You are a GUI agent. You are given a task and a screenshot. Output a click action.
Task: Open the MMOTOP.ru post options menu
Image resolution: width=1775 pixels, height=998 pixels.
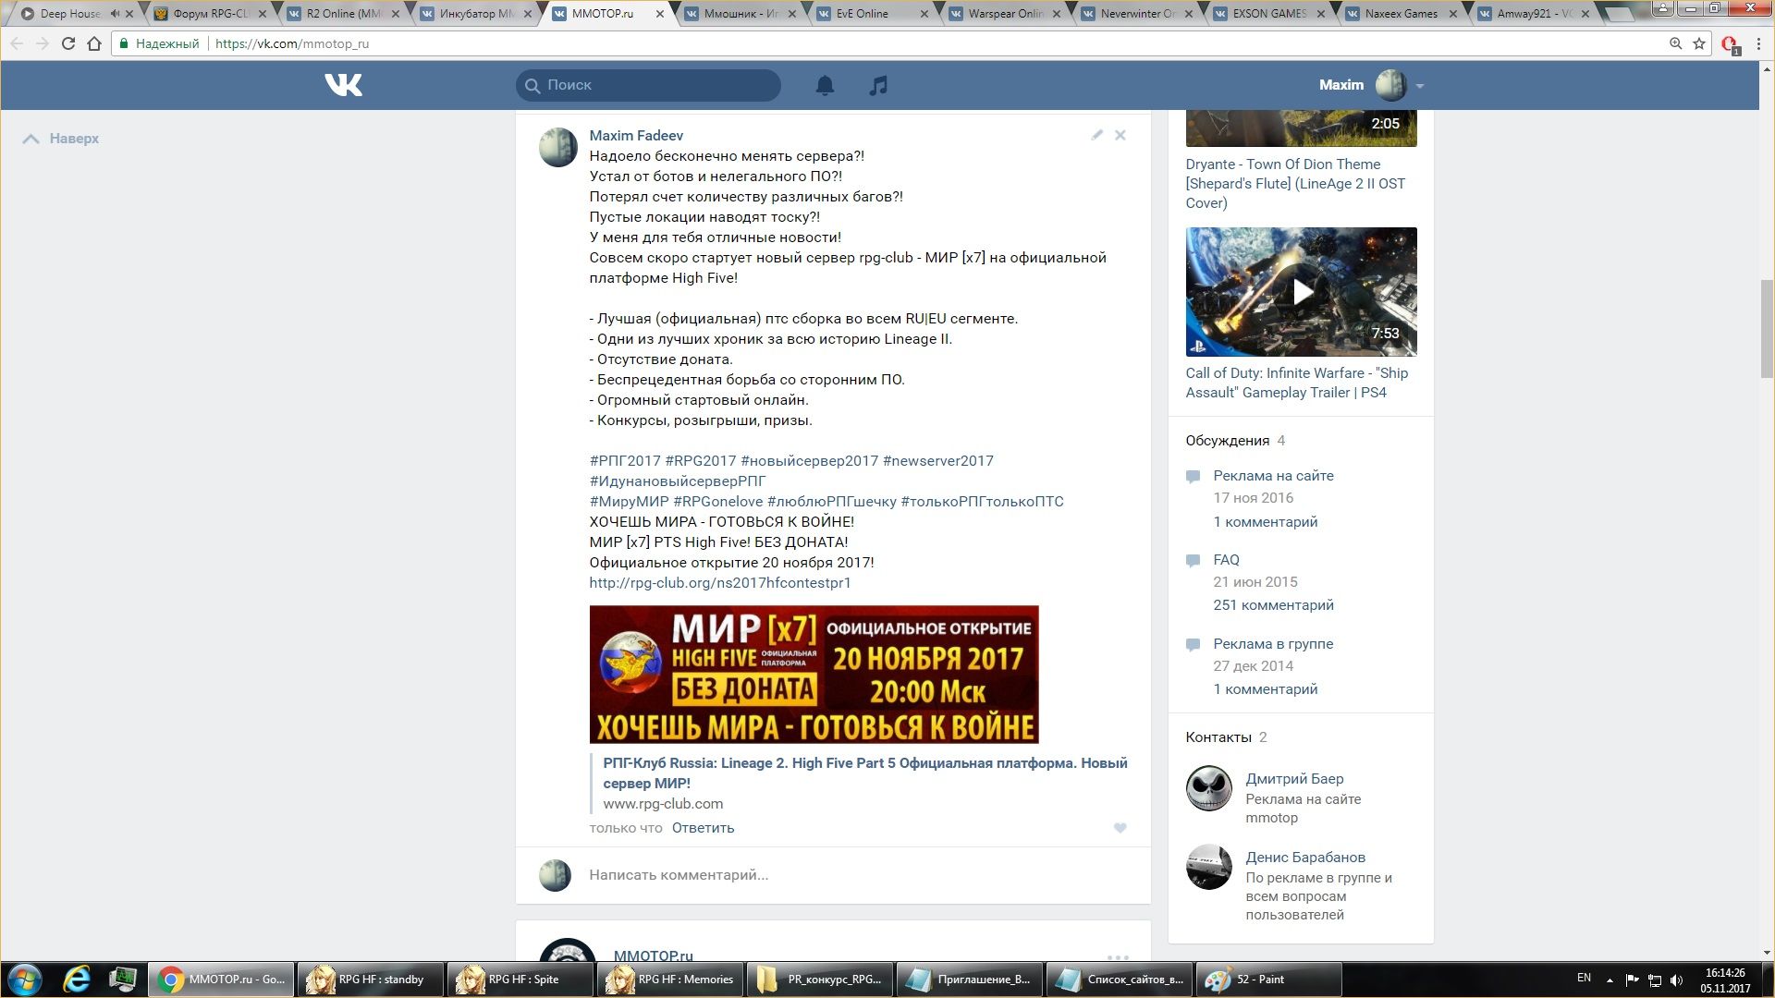1117,956
